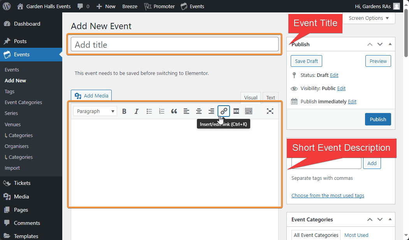Image resolution: width=409 pixels, height=240 pixels.
Task: Toggle bold formatting in the editor toolbar
Action: click(x=124, y=111)
